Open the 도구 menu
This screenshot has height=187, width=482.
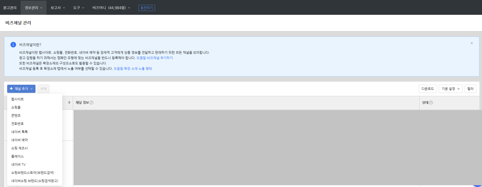click(x=78, y=8)
